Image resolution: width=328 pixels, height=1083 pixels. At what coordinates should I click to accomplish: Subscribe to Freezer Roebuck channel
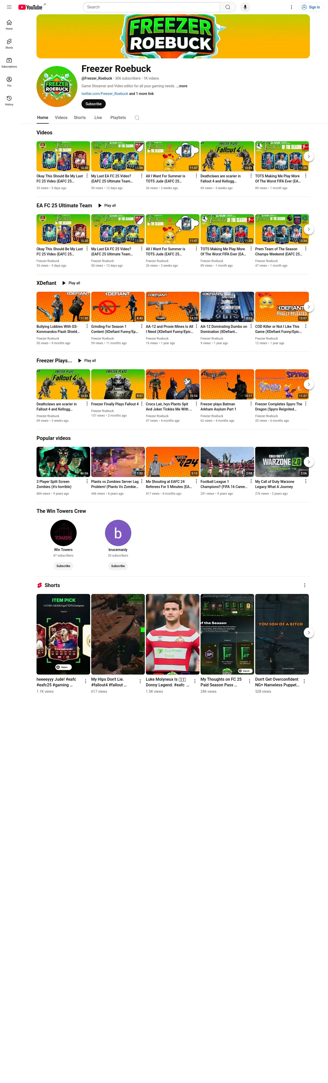pos(93,104)
